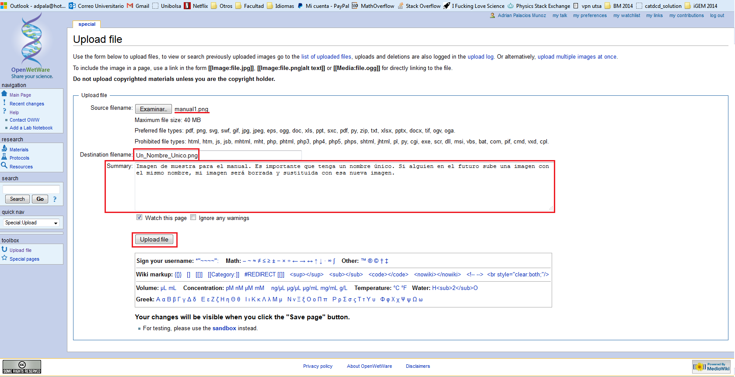
Task: Open the iGEM 2014 bookmarks folder
Action: click(701, 6)
